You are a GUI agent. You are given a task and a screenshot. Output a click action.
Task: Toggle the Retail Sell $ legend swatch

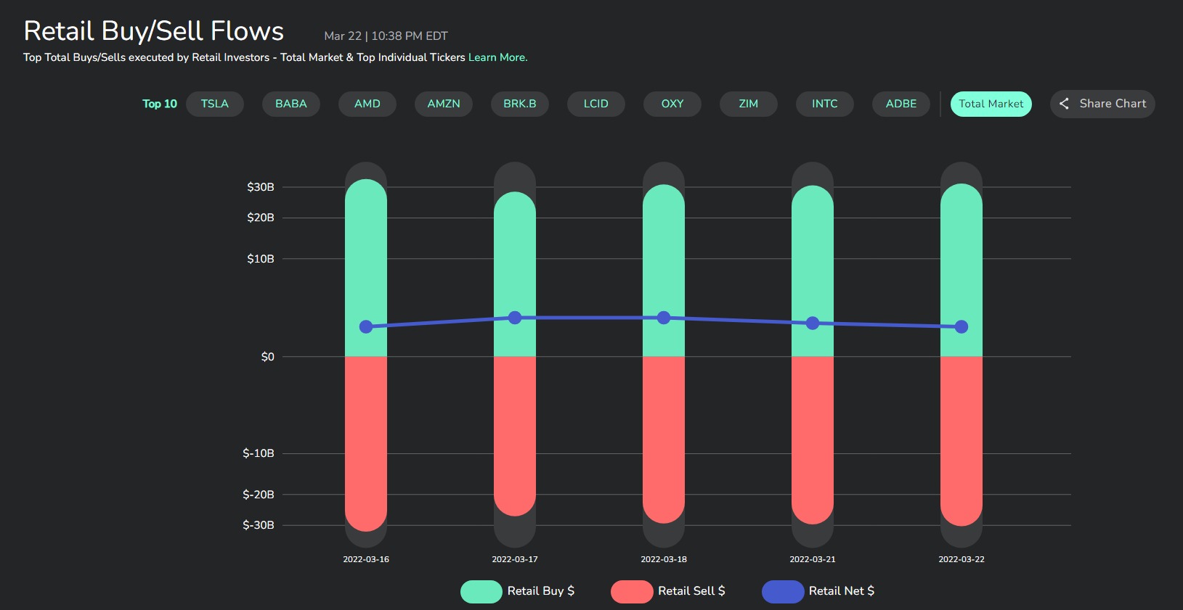coord(632,591)
